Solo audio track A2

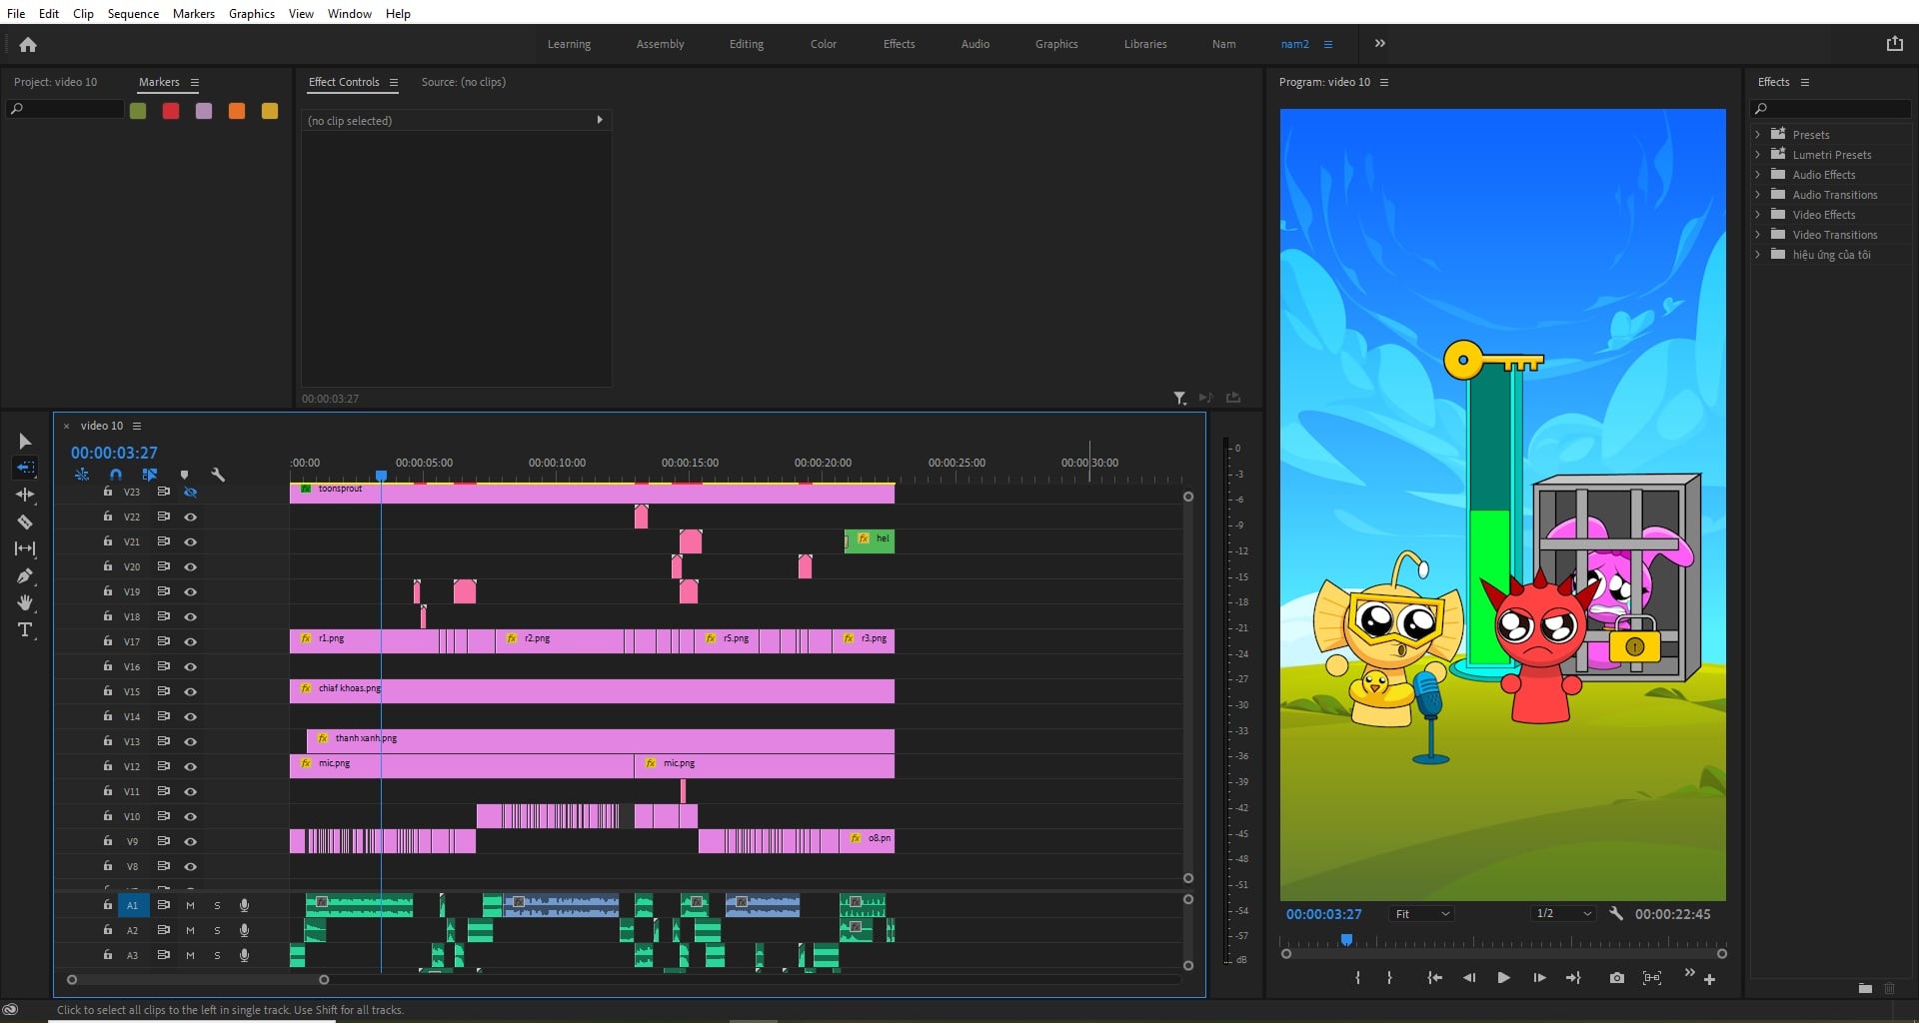[217, 930]
